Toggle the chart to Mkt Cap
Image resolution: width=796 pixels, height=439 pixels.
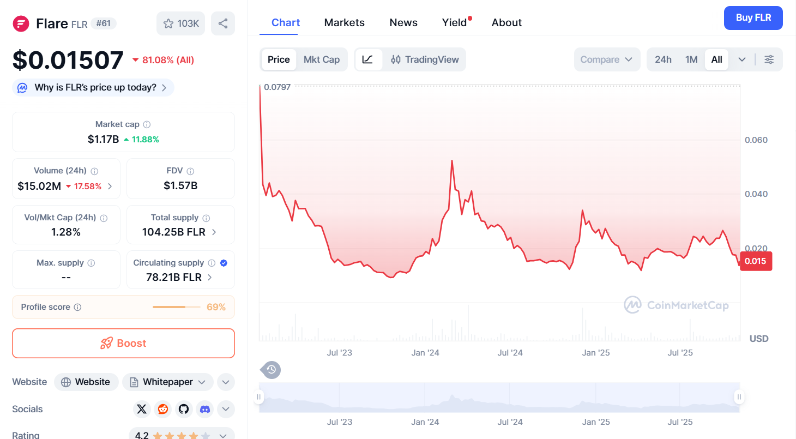pyautogui.click(x=322, y=59)
